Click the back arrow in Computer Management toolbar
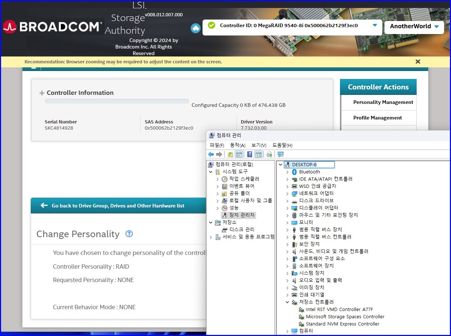The width and height of the screenshot is (451, 336). pyautogui.click(x=211, y=155)
